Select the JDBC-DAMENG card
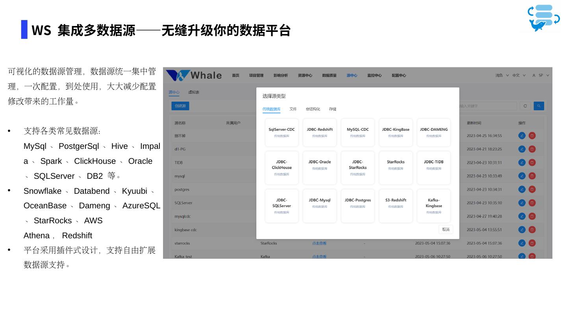Image resolution: width=567 pixels, height=319 pixels. pyautogui.click(x=434, y=132)
